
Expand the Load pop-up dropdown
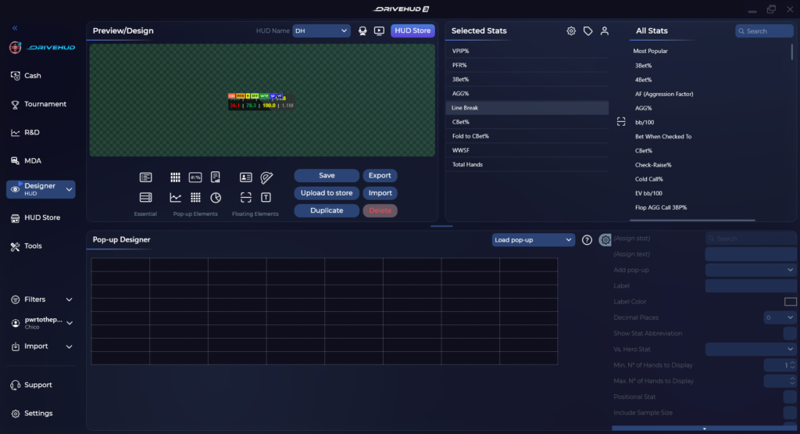coord(533,240)
